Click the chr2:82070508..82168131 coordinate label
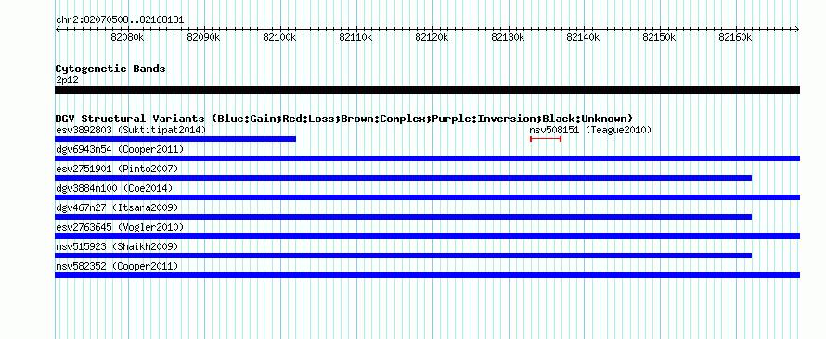The image size is (826, 339). click(120, 20)
